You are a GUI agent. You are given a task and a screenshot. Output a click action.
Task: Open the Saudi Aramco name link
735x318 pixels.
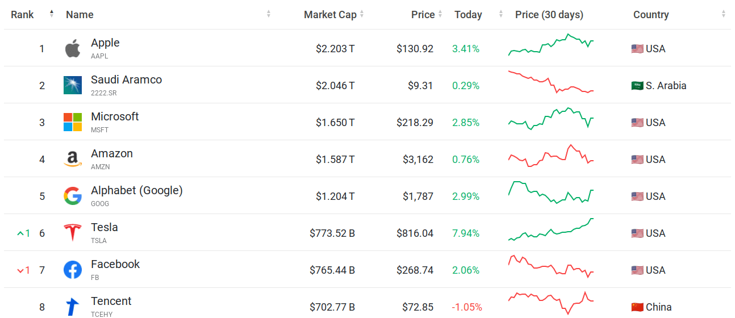tap(126, 80)
